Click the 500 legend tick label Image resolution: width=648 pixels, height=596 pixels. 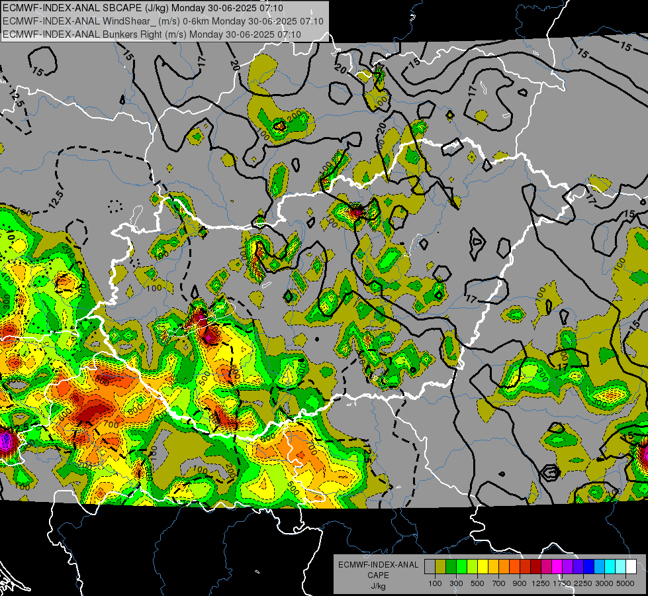coord(477,583)
